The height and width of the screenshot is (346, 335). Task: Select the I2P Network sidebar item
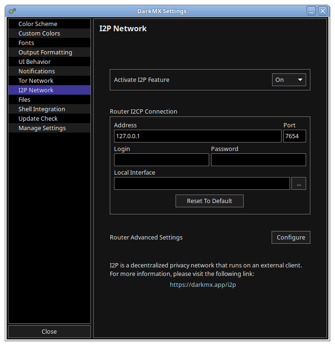point(49,90)
